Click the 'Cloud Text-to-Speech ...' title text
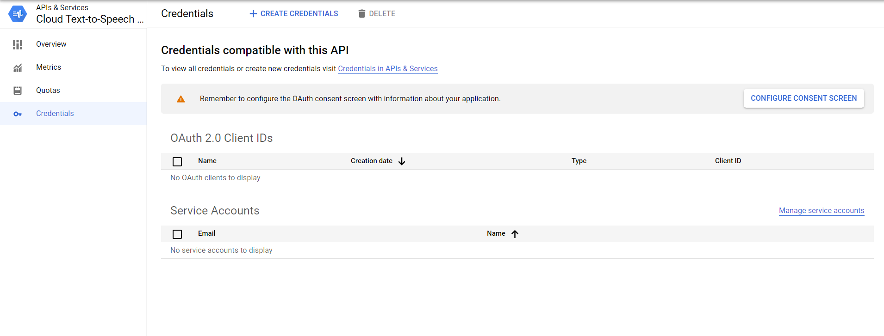The image size is (884, 336). click(90, 19)
